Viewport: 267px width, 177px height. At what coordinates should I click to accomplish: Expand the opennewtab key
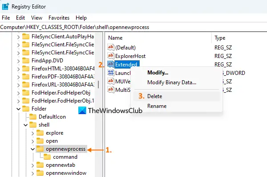[x=32, y=165]
